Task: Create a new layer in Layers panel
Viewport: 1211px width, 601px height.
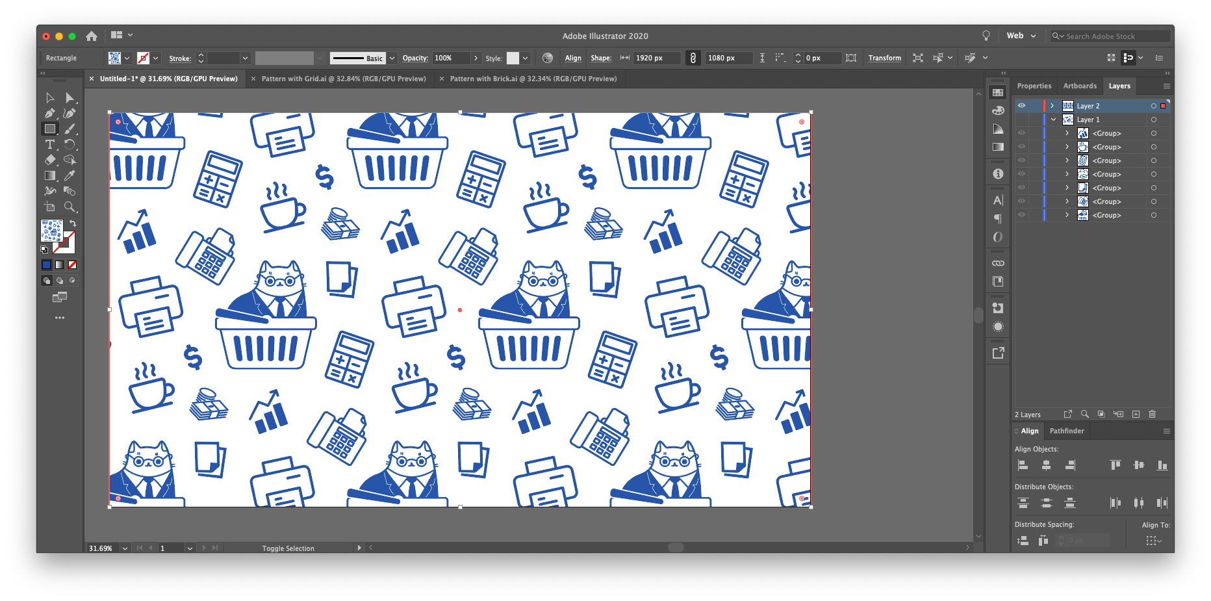Action: click(1136, 414)
